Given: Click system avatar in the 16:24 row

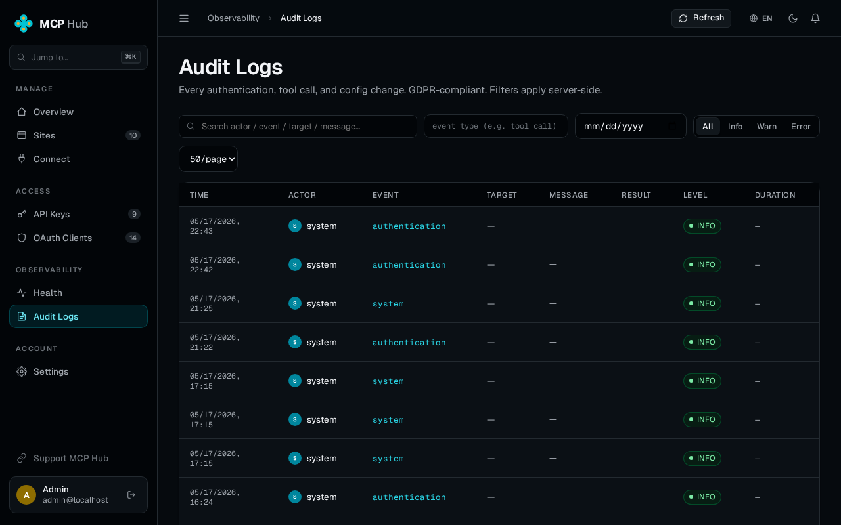Looking at the screenshot, I should 295,497.
